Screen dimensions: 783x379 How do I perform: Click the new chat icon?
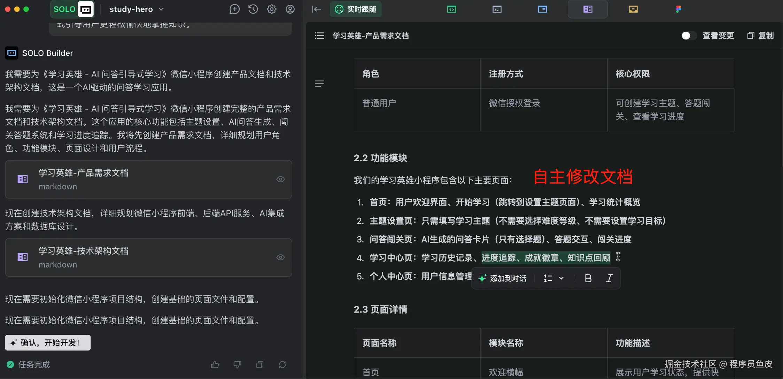click(x=234, y=9)
